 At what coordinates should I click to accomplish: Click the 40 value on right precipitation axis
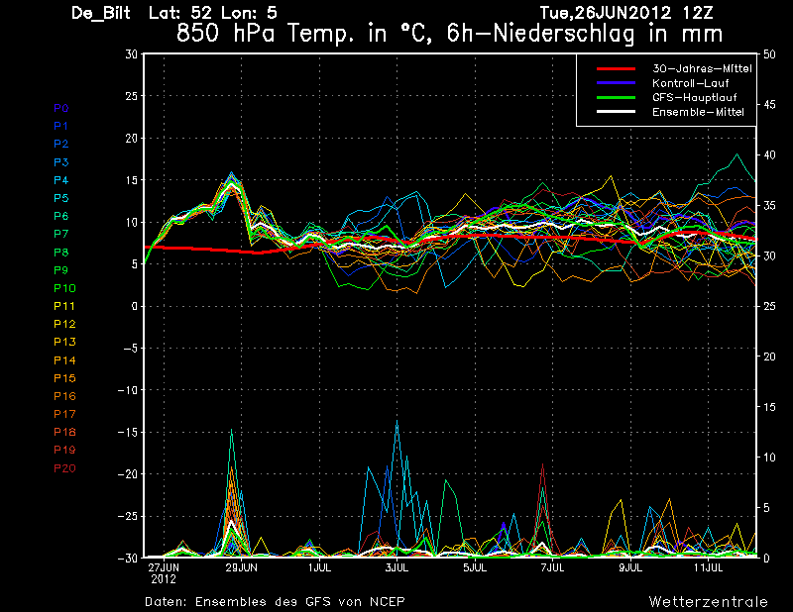pyautogui.click(x=769, y=155)
